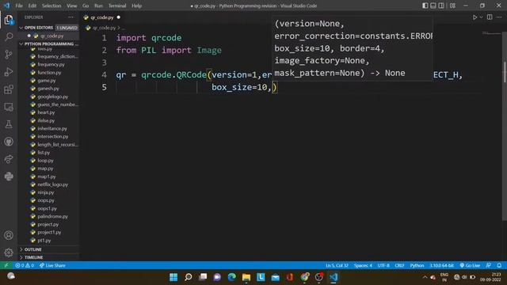Open function.py in the file tree
The width and height of the screenshot is (507, 285).
click(x=49, y=72)
